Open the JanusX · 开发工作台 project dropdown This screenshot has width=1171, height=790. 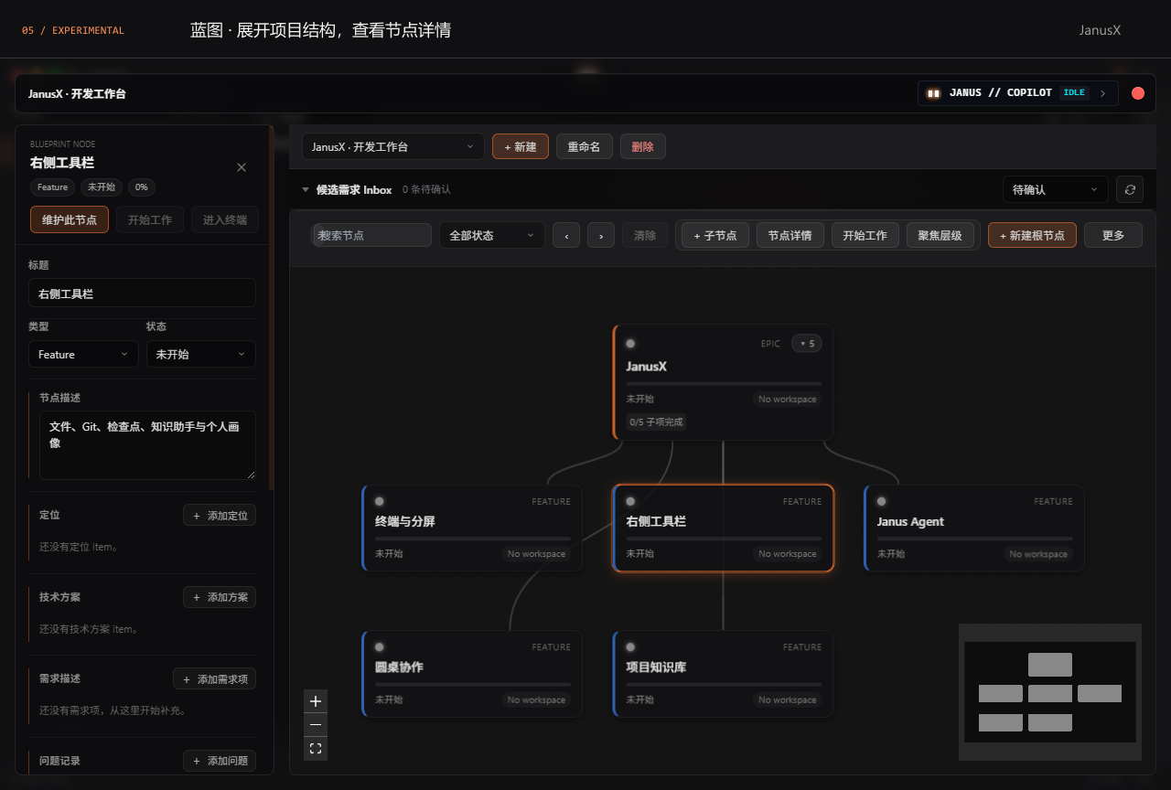click(393, 146)
